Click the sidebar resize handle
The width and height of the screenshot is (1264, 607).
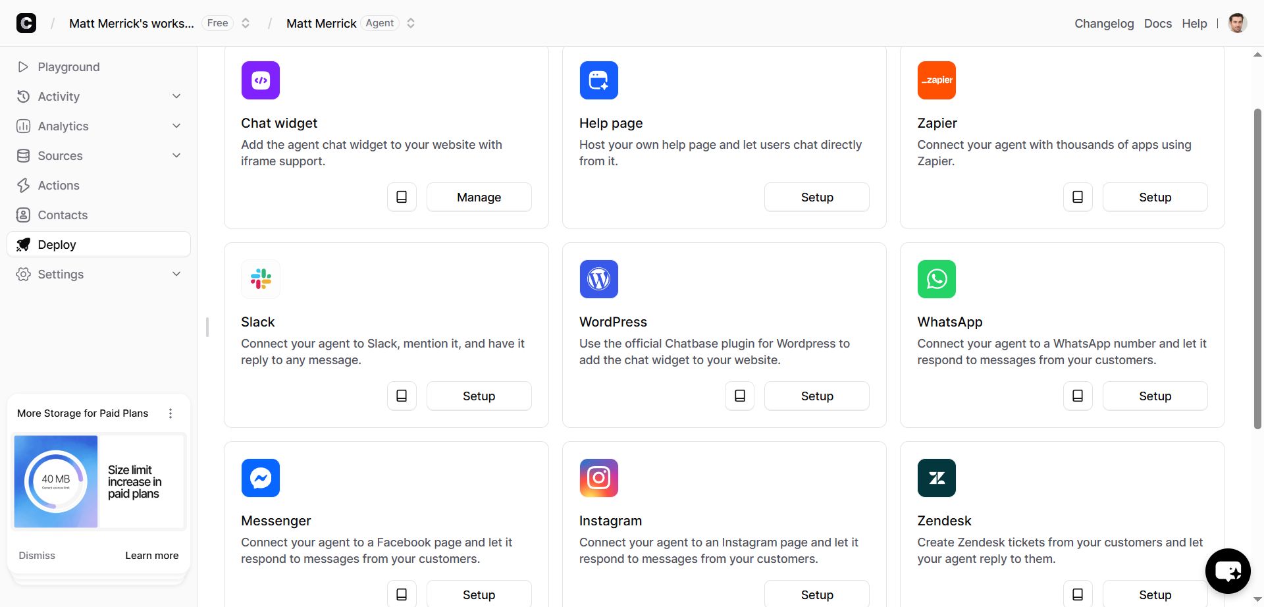tap(207, 327)
